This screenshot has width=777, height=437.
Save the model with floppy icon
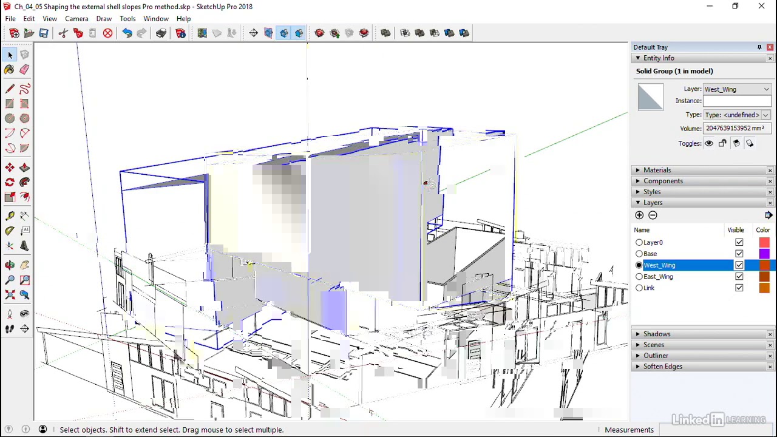pos(44,33)
